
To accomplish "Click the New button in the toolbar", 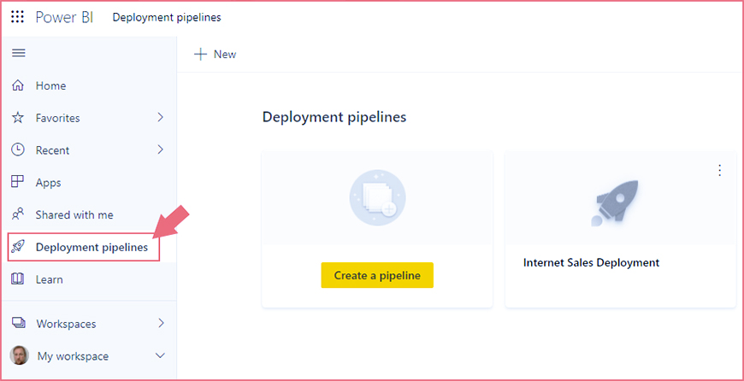I will (215, 54).
